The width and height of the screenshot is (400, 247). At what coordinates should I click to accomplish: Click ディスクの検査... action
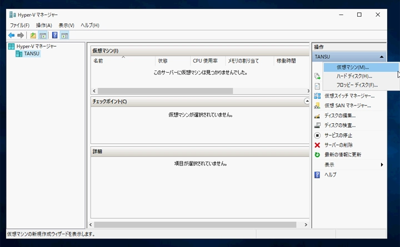click(340, 125)
